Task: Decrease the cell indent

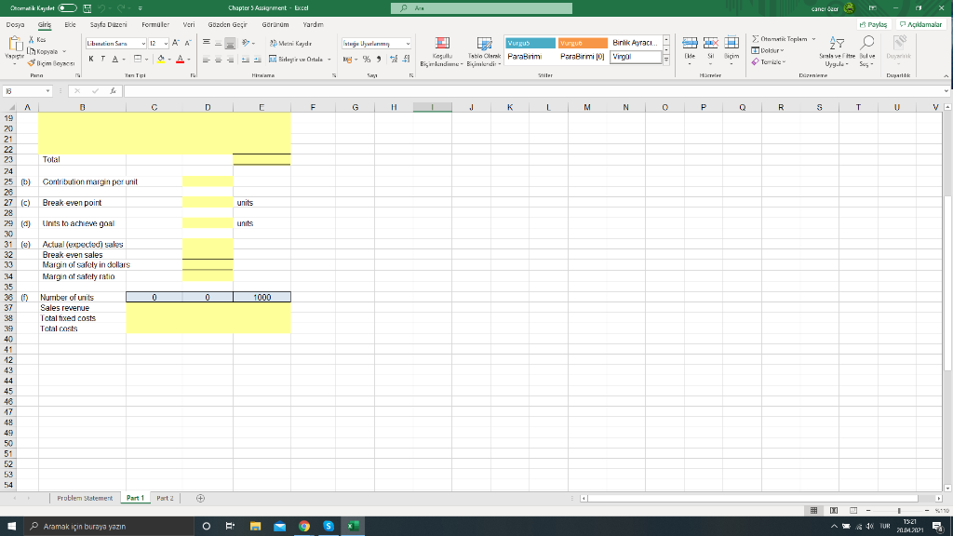Action: [x=246, y=60]
